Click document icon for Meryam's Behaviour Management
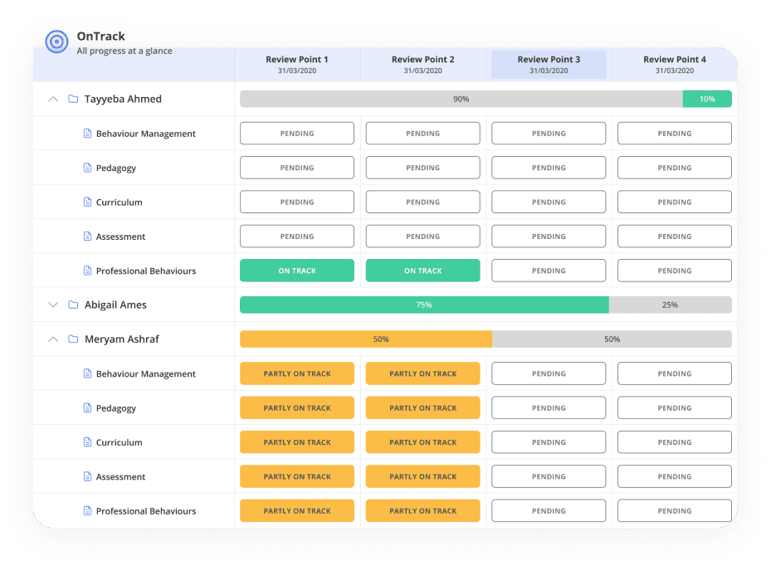771x566 pixels. [87, 373]
